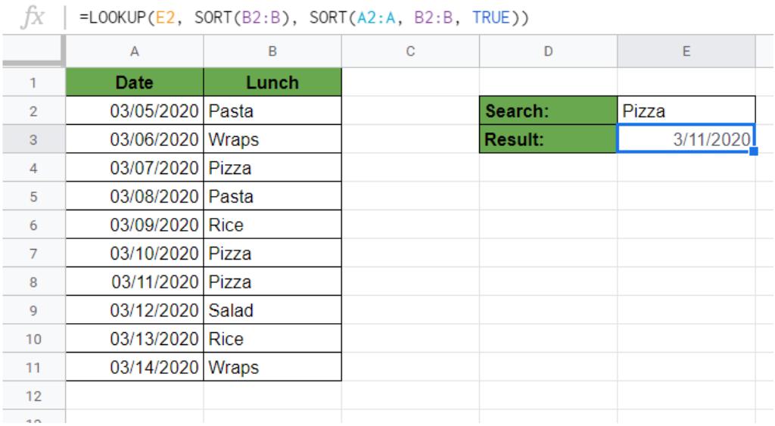
Task: Select row 12 header
Action: (33, 396)
